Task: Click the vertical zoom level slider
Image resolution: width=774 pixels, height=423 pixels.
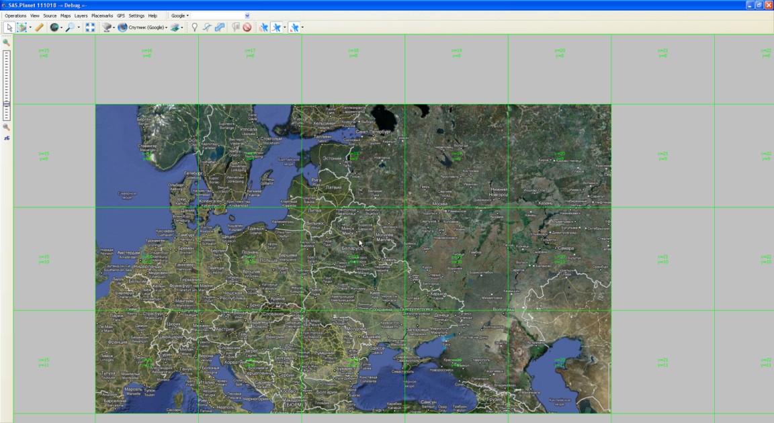Action: (7, 85)
